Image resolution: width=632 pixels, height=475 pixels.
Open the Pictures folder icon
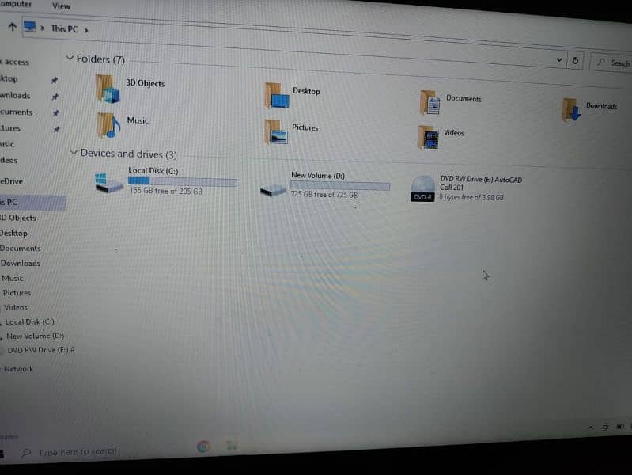click(x=276, y=131)
